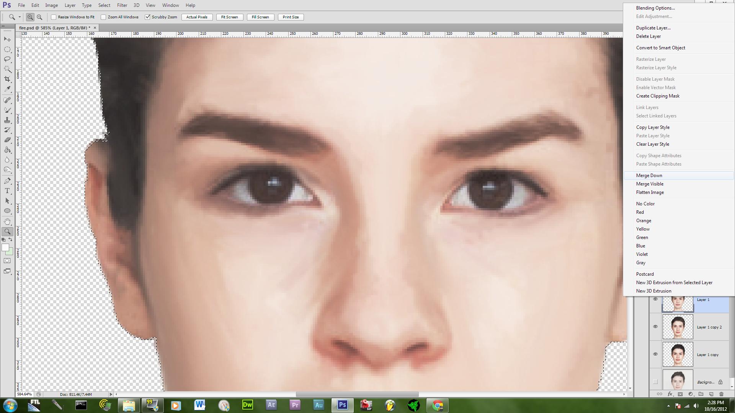Expand the status bar info arrow
Image resolution: width=735 pixels, height=413 pixels.
point(111,394)
